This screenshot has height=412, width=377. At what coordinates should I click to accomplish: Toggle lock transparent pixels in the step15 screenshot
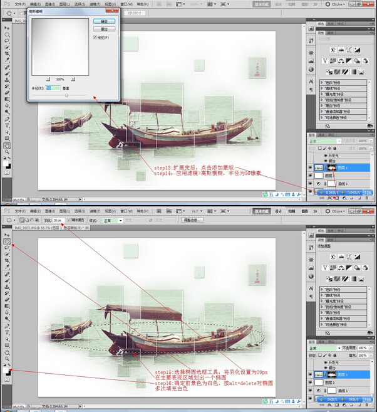click(x=320, y=355)
